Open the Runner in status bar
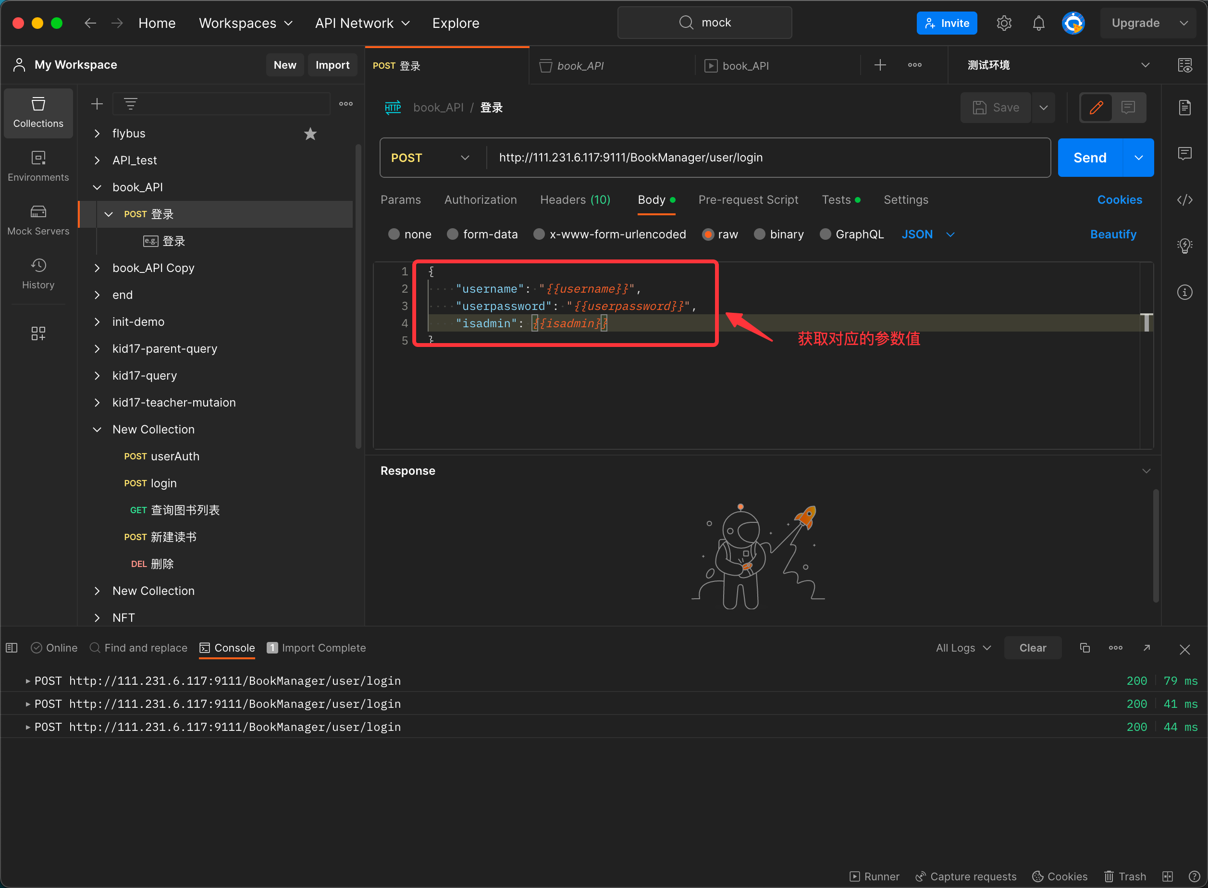Image resolution: width=1208 pixels, height=888 pixels. pyautogui.click(x=875, y=876)
